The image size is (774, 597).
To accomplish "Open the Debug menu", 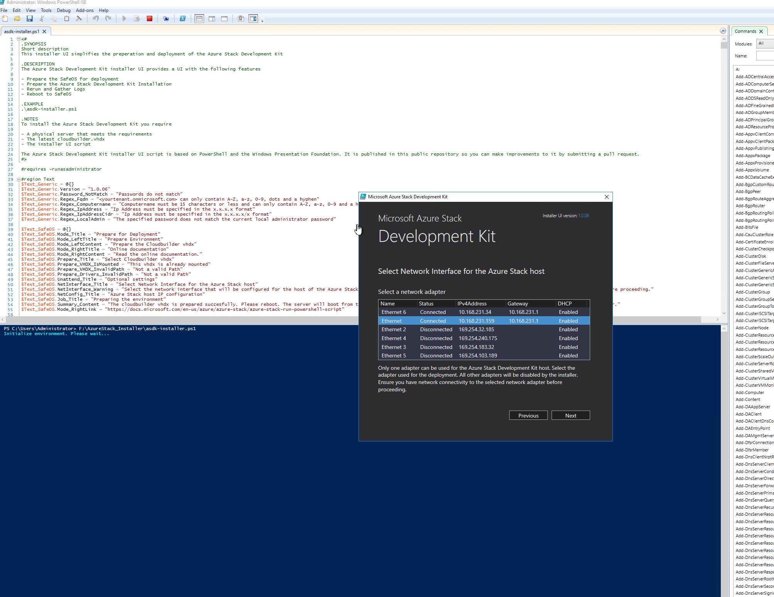I will pyautogui.click(x=64, y=10).
